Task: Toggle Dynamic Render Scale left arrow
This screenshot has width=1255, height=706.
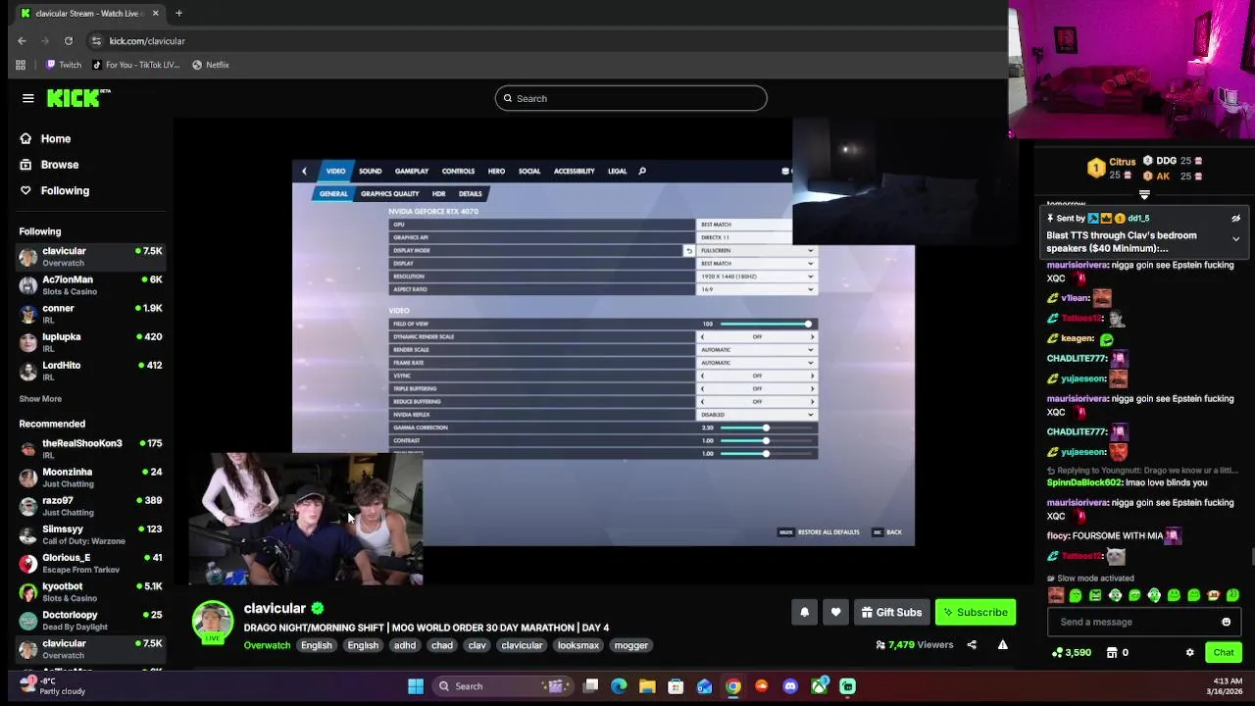Action: point(702,336)
